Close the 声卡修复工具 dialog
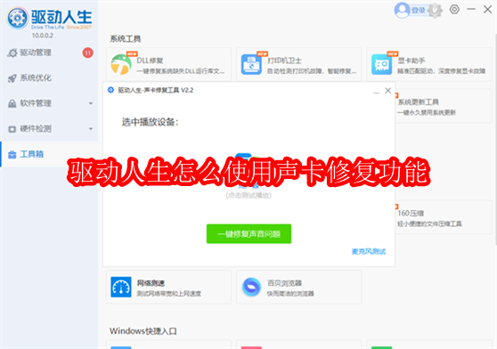This screenshot has height=349, width=497. 388,91
